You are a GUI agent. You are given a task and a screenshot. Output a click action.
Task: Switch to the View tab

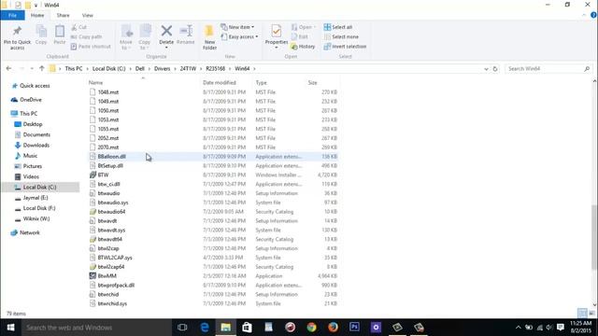coord(87,15)
